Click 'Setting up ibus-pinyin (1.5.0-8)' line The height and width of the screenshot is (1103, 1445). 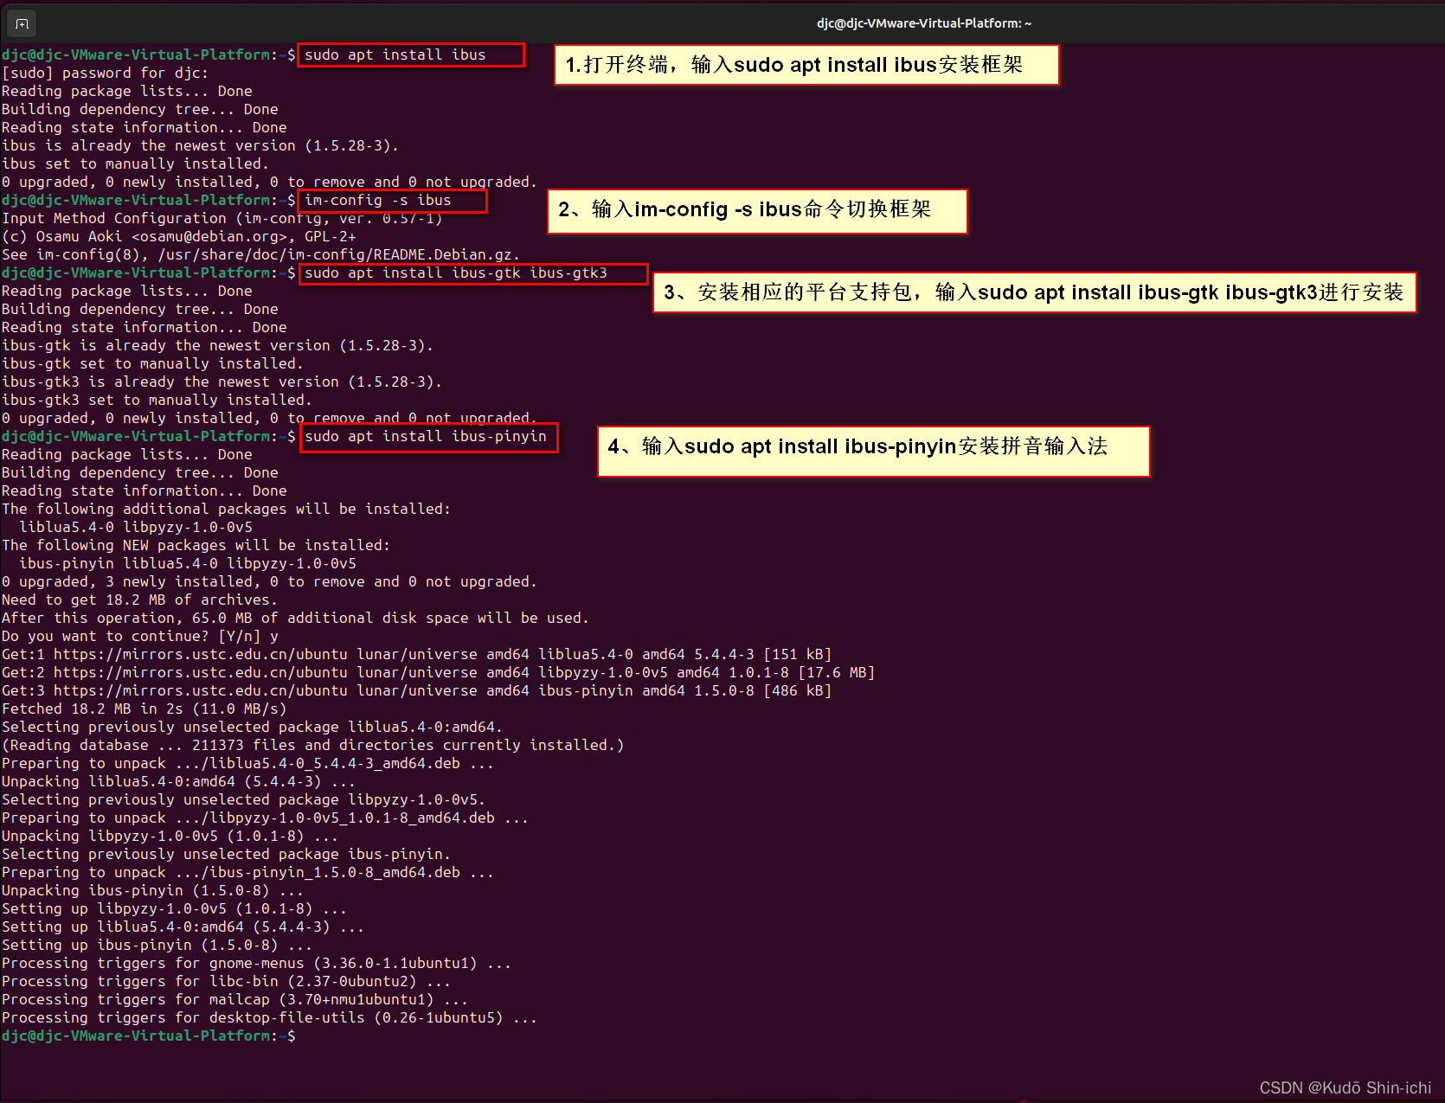(157, 945)
